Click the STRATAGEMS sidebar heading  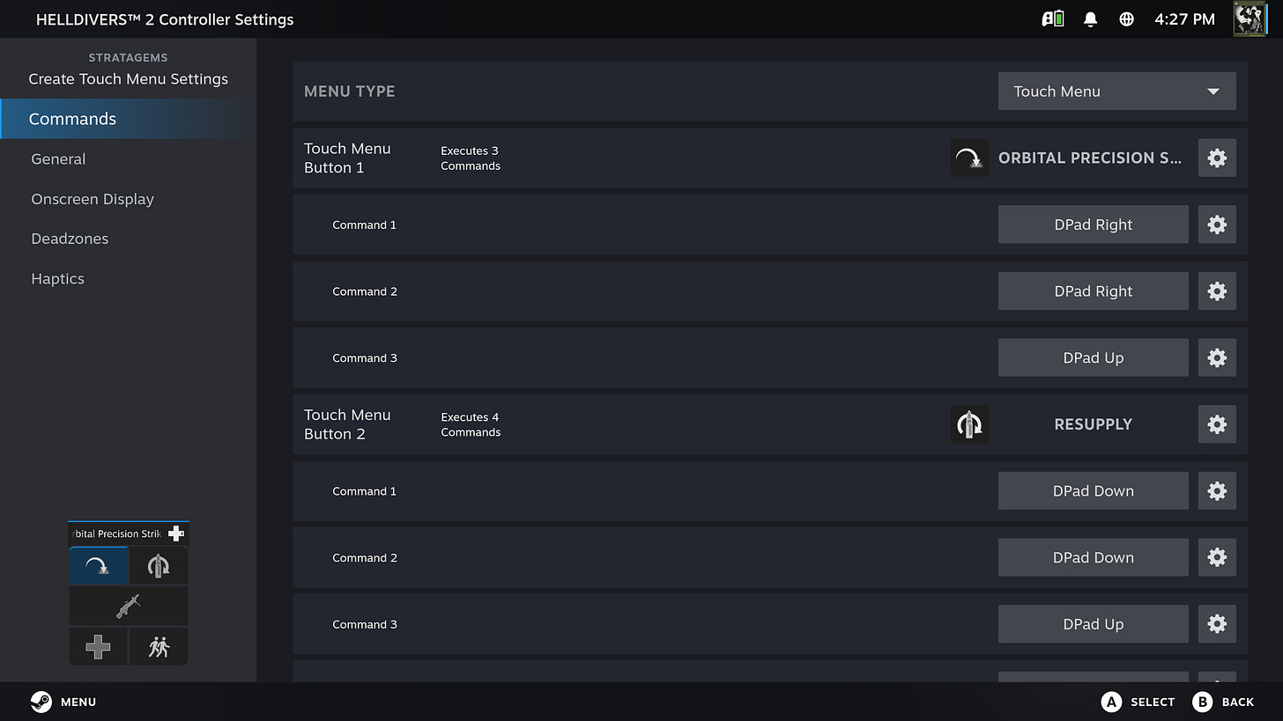(x=129, y=57)
